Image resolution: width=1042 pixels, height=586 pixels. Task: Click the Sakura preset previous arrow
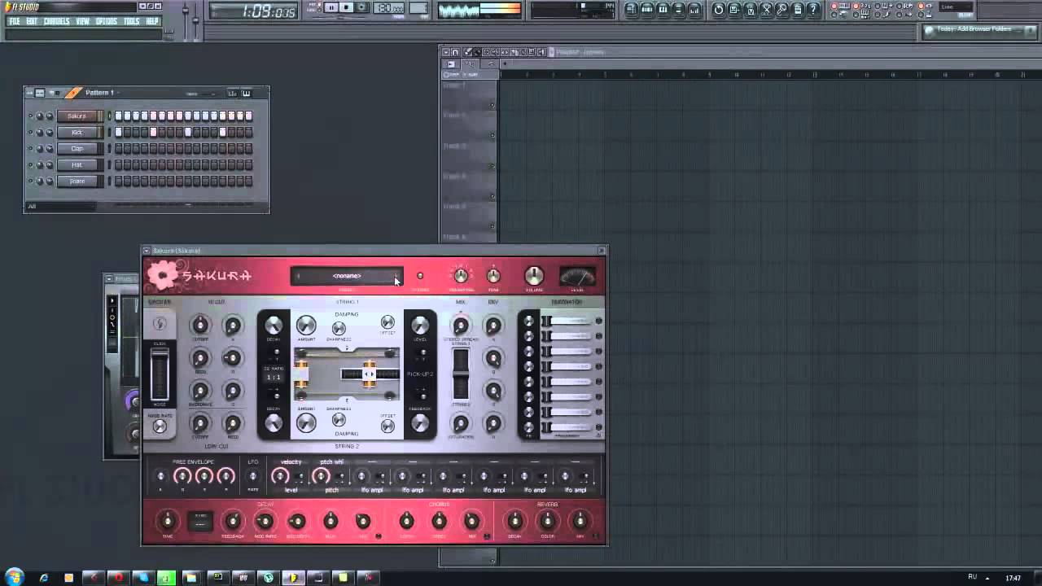pos(298,276)
